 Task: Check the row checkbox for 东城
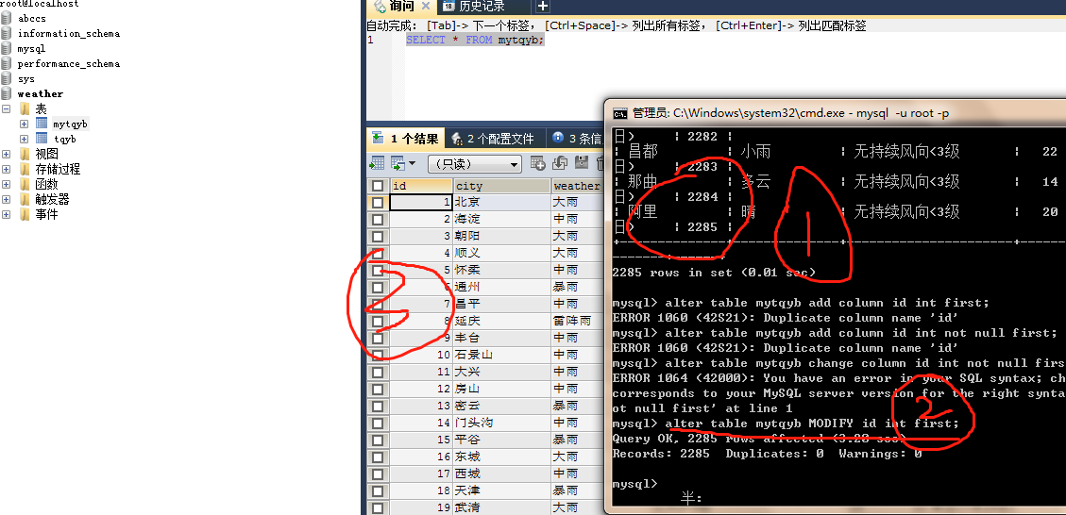(378, 457)
